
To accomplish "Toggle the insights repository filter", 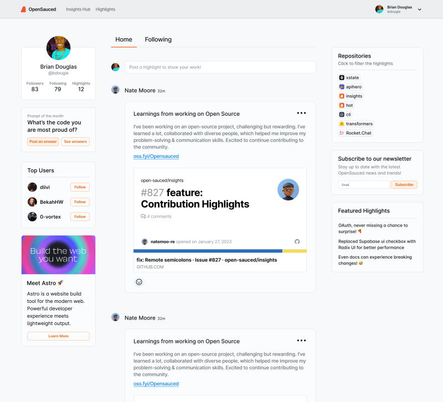I will (x=351, y=96).
